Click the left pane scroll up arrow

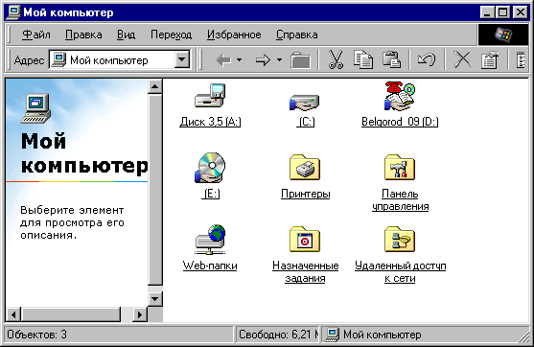pos(155,87)
